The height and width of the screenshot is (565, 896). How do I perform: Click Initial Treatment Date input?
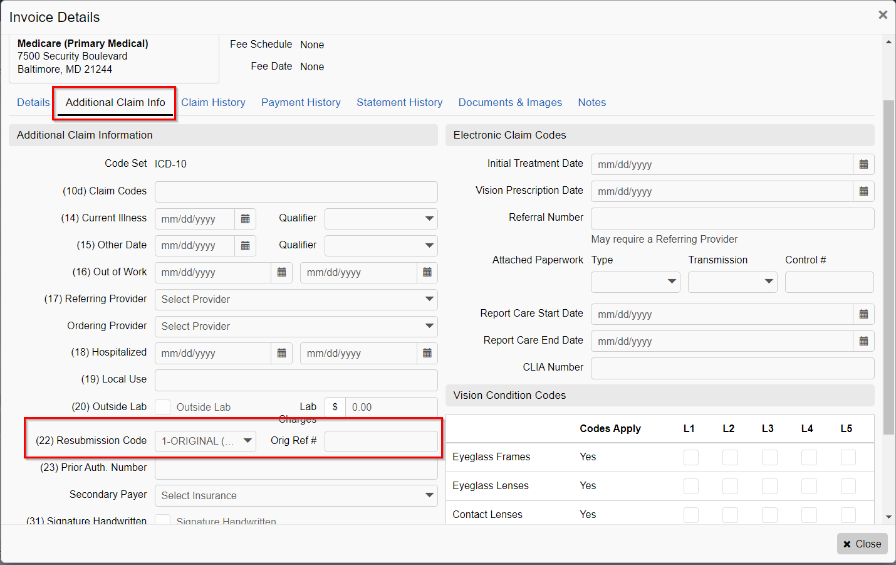(722, 164)
